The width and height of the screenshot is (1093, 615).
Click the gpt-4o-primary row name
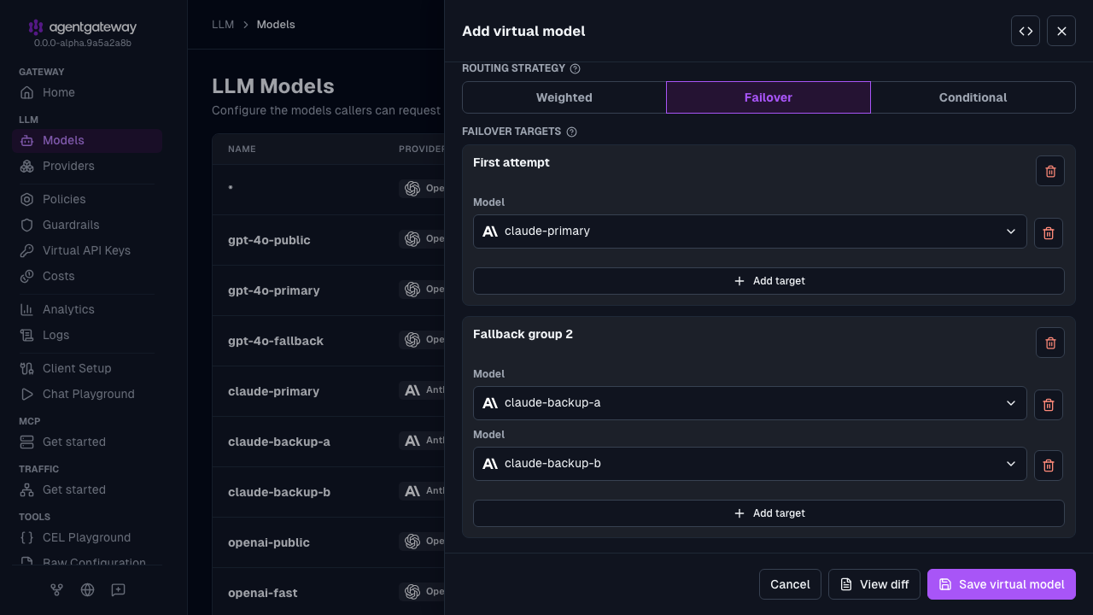(x=274, y=290)
